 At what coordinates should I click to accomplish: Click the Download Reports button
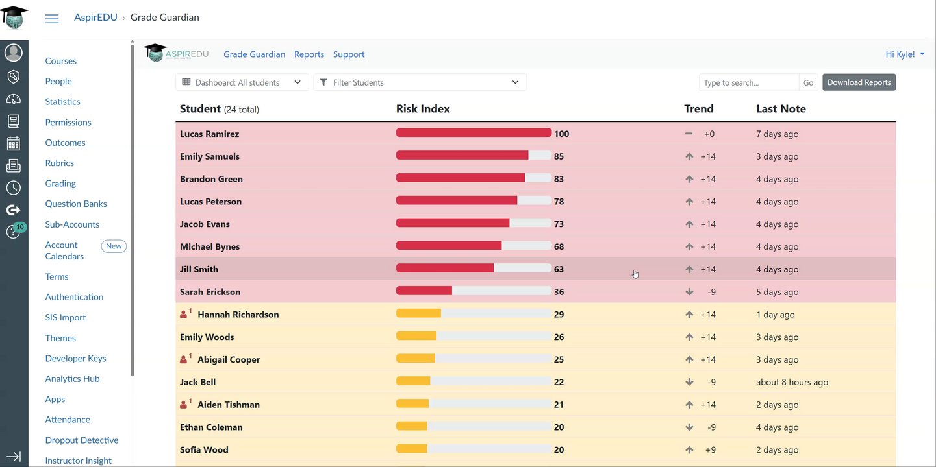tap(859, 82)
